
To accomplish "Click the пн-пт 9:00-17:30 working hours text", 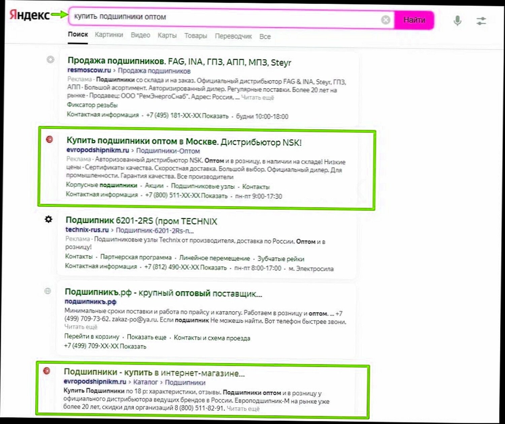I will [259, 196].
